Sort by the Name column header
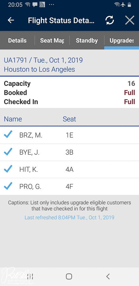 pyautogui.click(x=13, y=119)
